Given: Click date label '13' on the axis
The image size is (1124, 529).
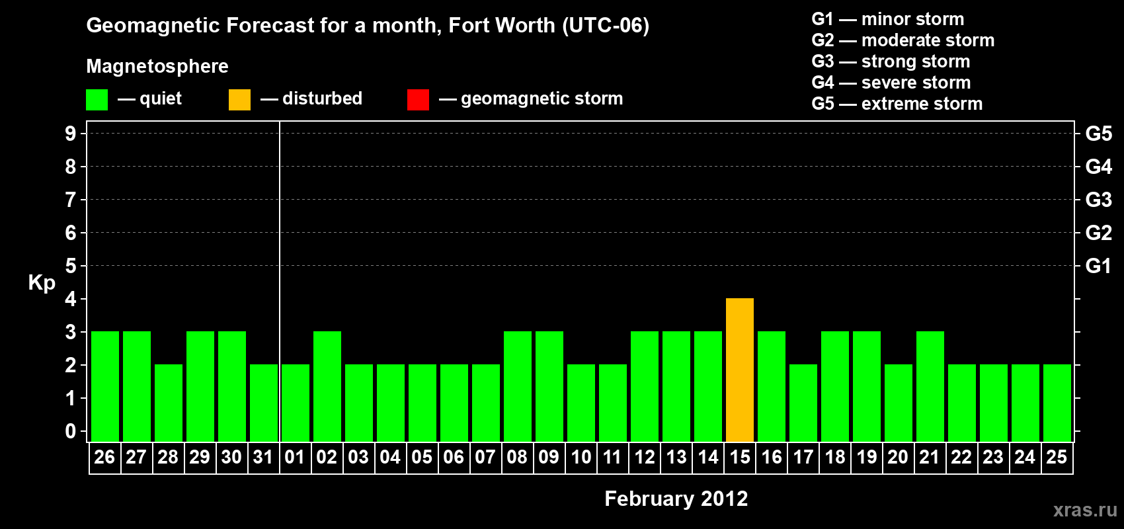Looking at the screenshot, I should pyautogui.click(x=676, y=457).
